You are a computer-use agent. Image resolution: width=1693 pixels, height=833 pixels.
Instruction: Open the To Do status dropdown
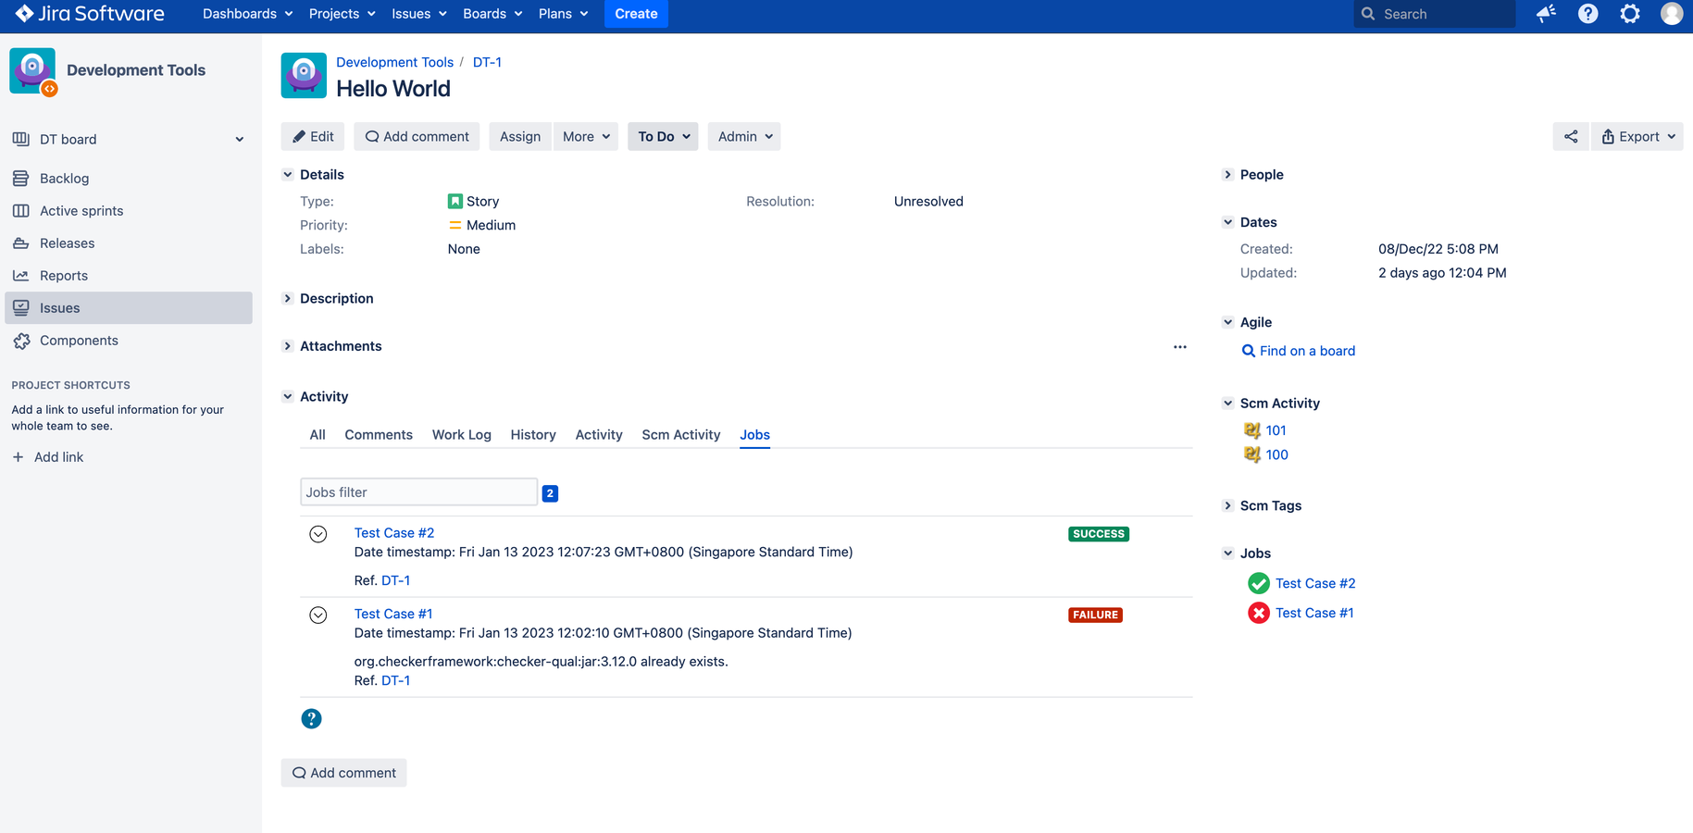(663, 136)
